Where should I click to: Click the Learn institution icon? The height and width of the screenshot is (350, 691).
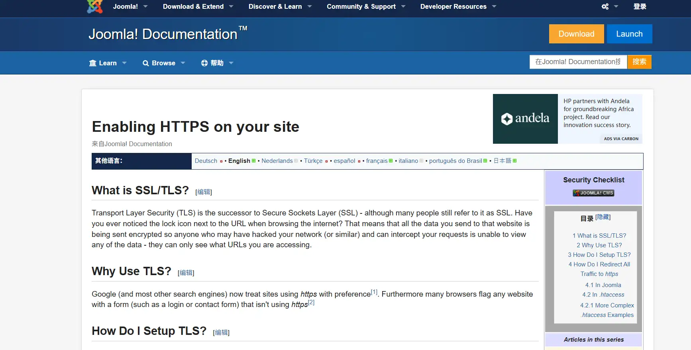coord(93,63)
